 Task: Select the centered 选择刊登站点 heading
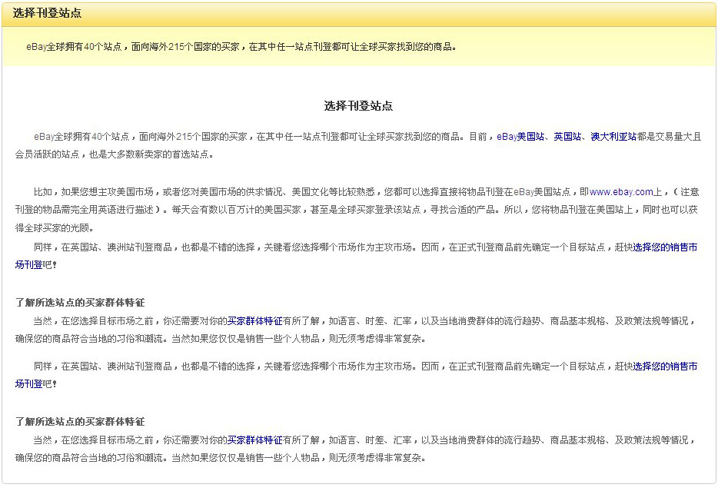tap(358, 106)
